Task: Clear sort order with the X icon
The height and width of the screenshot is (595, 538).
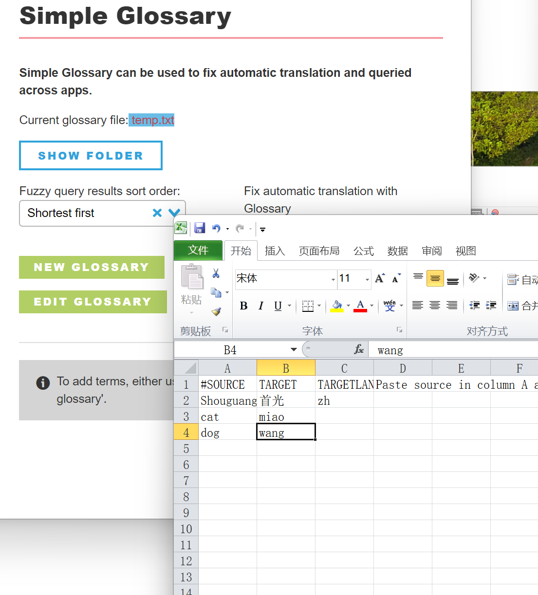Action: 157,213
